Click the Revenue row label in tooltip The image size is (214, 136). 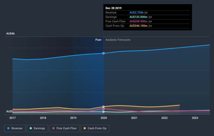tap(111, 12)
